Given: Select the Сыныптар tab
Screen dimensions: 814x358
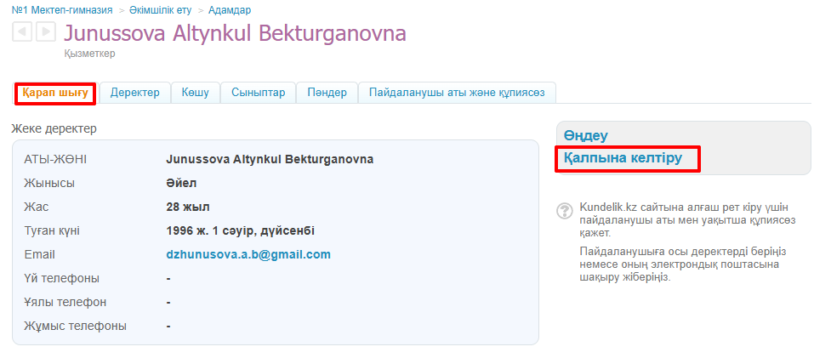Looking at the screenshot, I should pyautogui.click(x=258, y=93).
